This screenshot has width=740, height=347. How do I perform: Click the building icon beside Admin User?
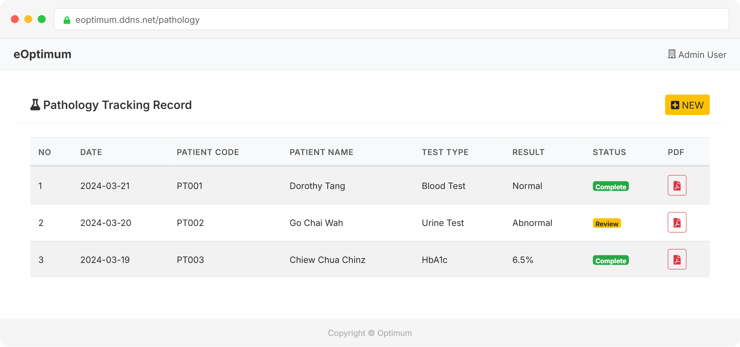[x=671, y=54]
